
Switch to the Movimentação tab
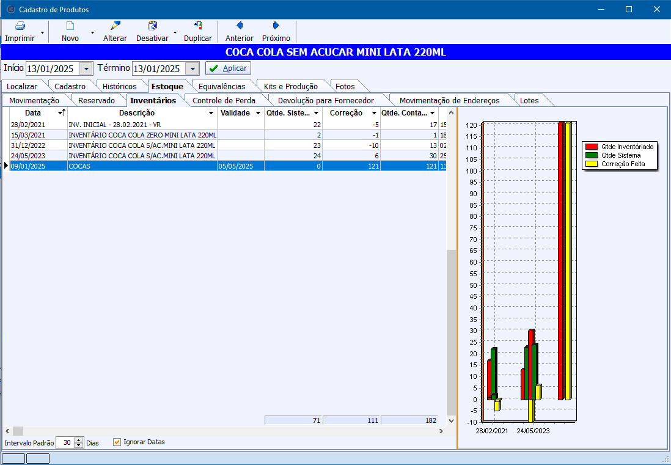(34, 100)
